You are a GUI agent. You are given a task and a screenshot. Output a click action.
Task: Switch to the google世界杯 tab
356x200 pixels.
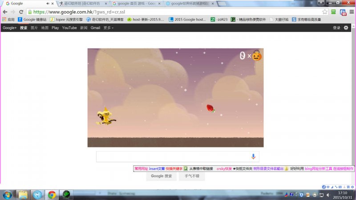point(190,4)
